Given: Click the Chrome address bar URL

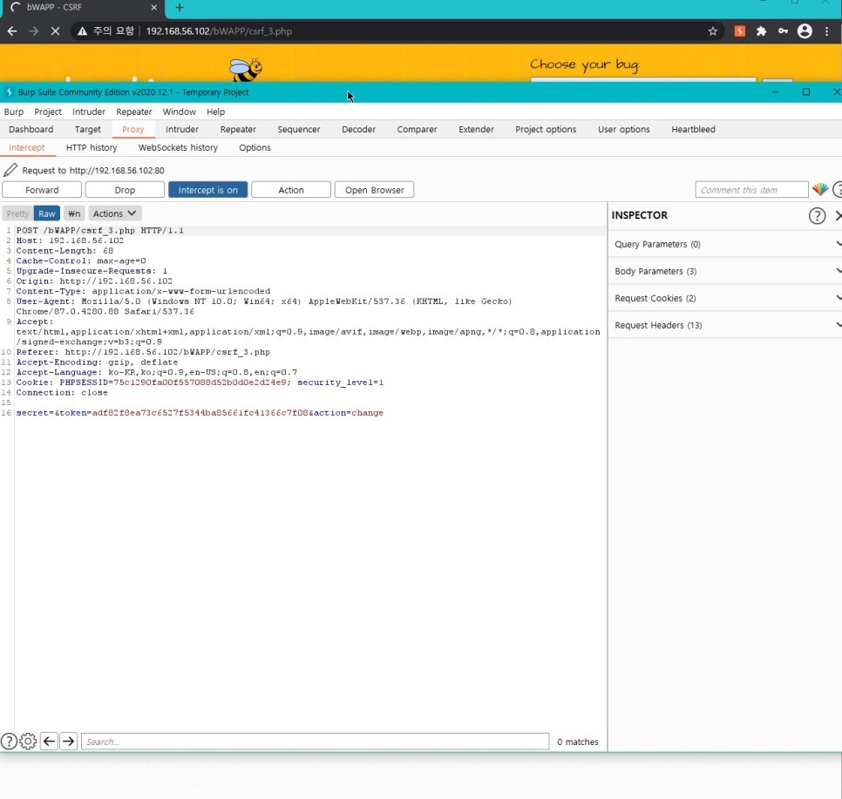Looking at the screenshot, I should 219,31.
